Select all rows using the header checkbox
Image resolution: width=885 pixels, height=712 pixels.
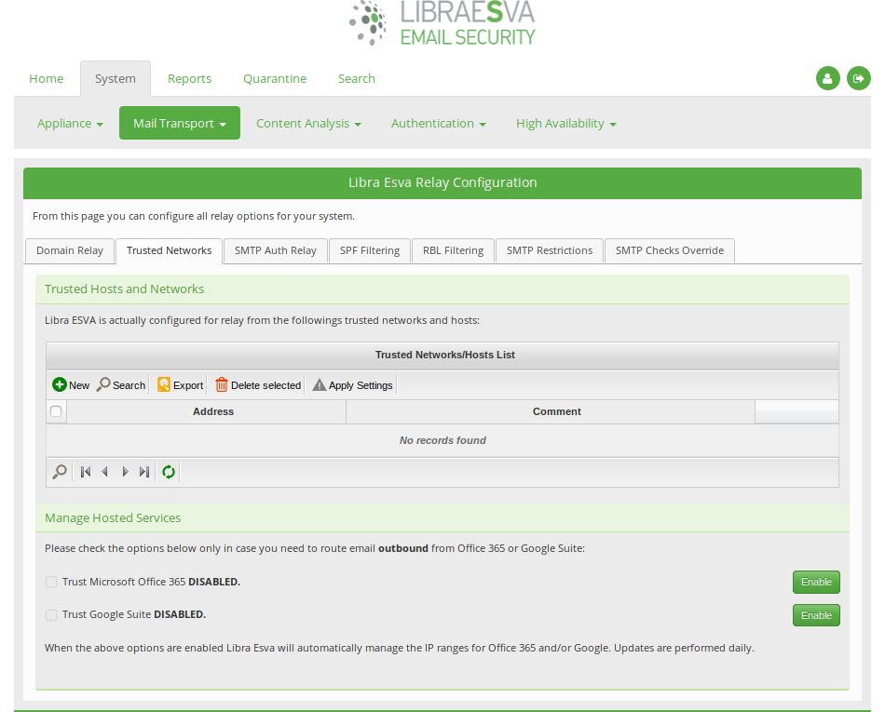click(x=56, y=411)
